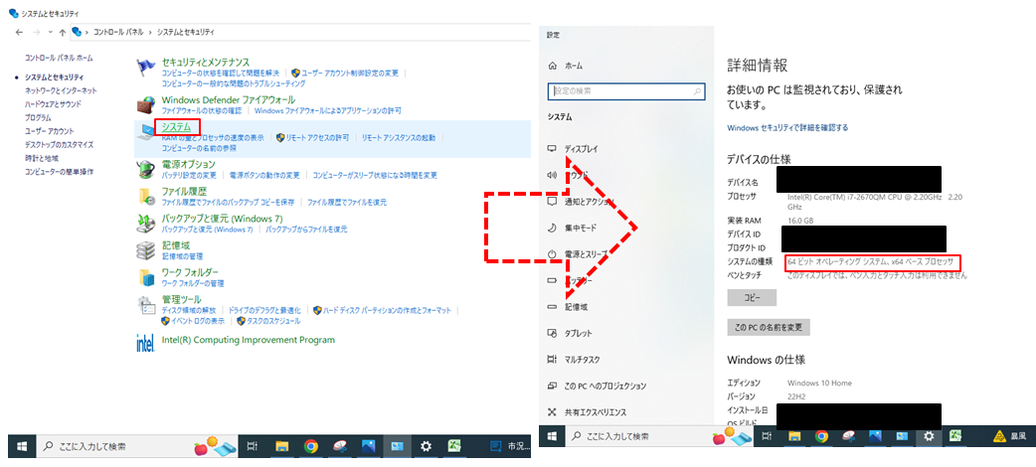Image resolution: width=1036 pixels, height=467 pixels.
Task: Click the Backup and Restore (Windows 7) icon
Action: tap(145, 224)
